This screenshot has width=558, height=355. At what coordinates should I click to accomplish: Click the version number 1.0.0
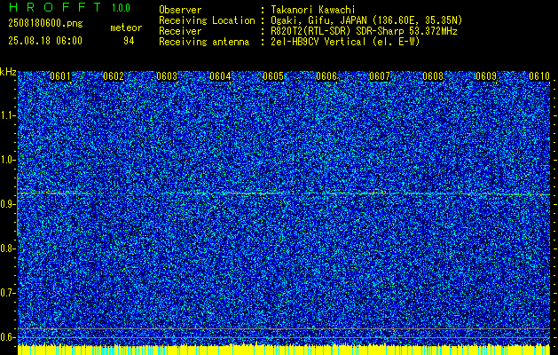(121, 8)
